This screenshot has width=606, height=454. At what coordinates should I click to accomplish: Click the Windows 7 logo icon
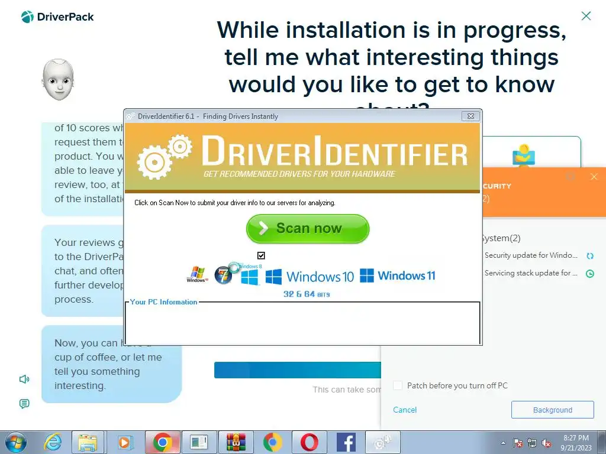(x=223, y=275)
